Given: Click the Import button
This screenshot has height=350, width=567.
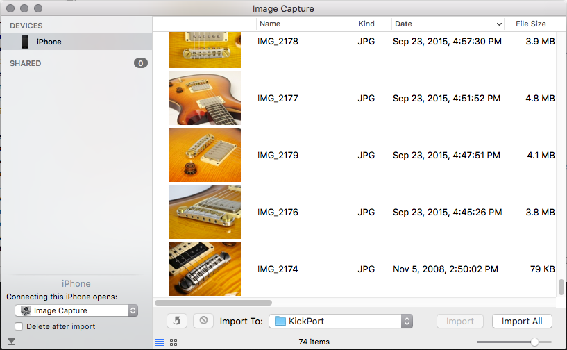Looking at the screenshot, I should point(459,321).
